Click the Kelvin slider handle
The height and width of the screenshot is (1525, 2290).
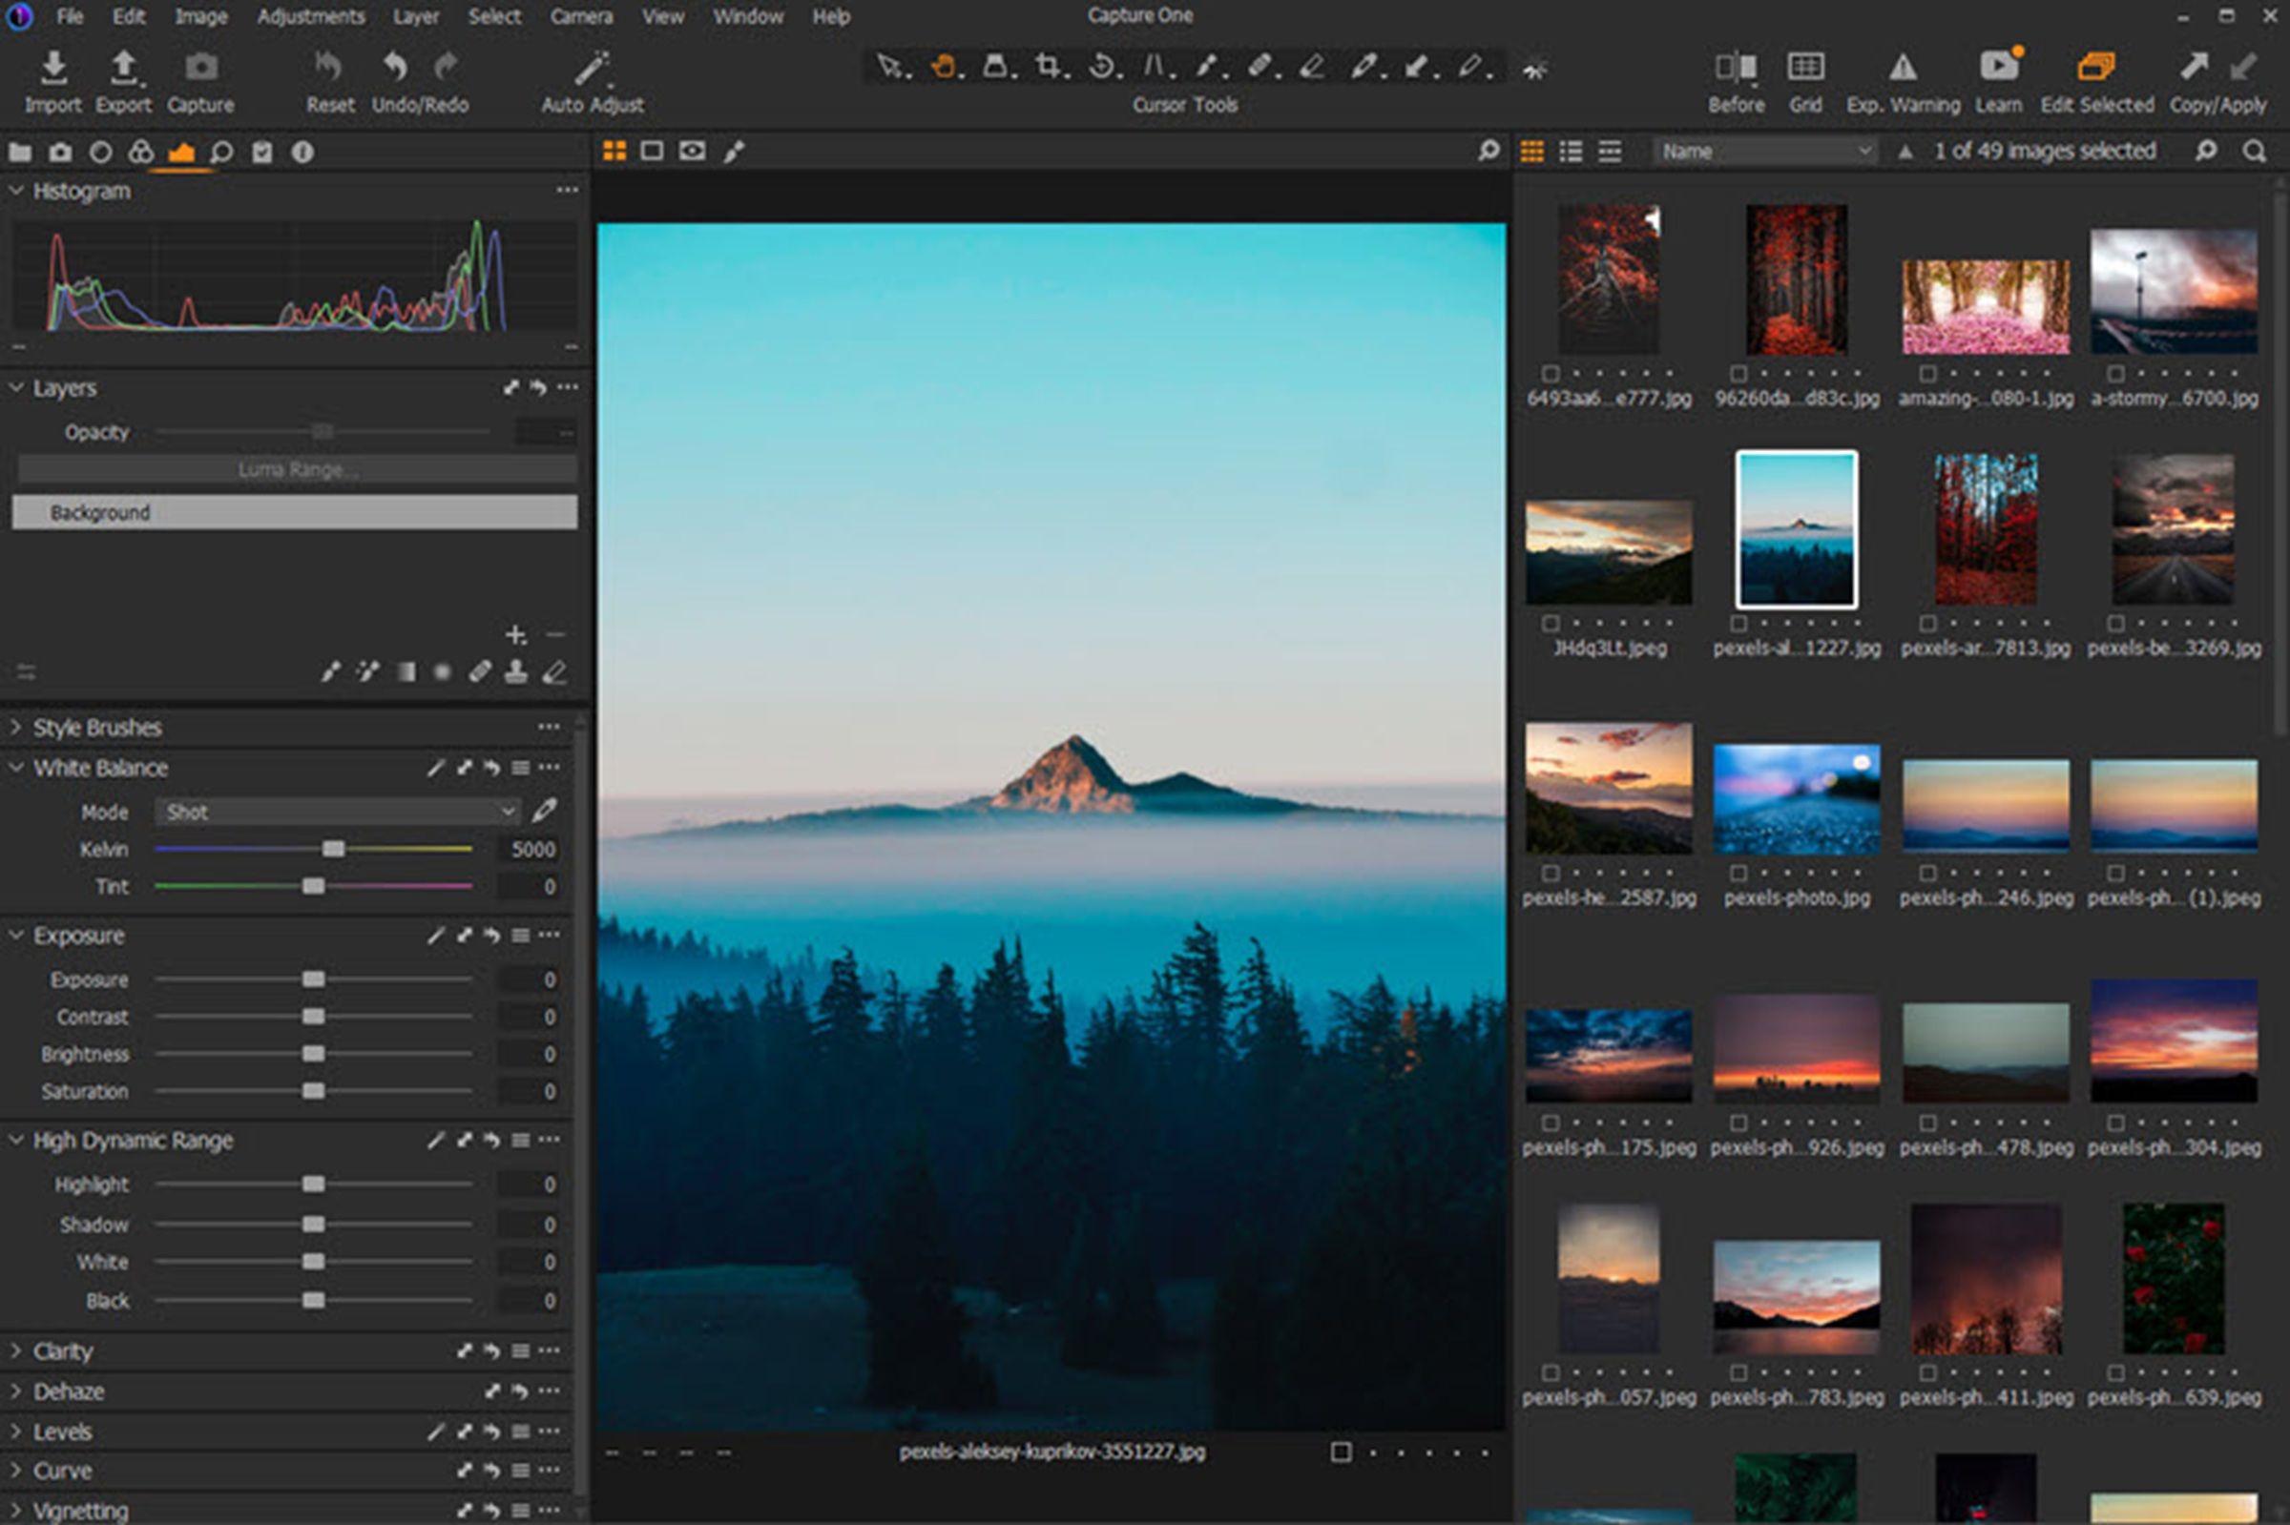334,849
